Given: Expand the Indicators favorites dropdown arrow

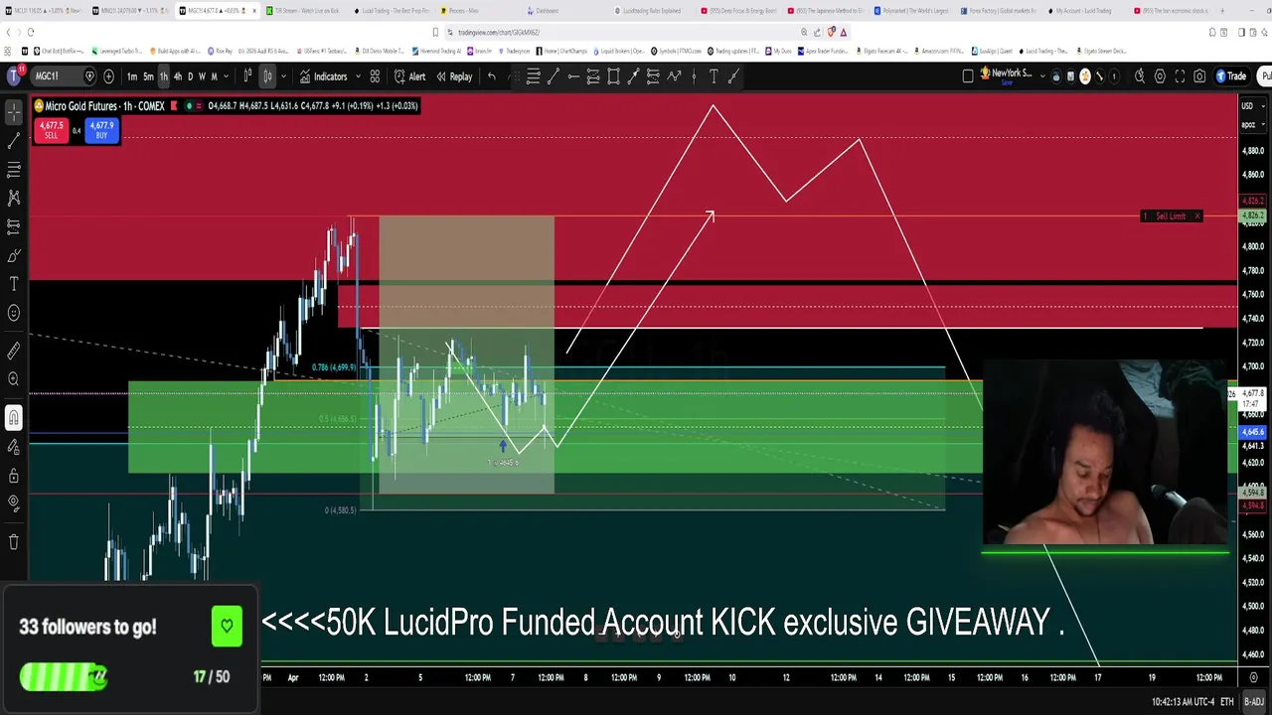Looking at the screenshot, I should [x=358, y=76].
